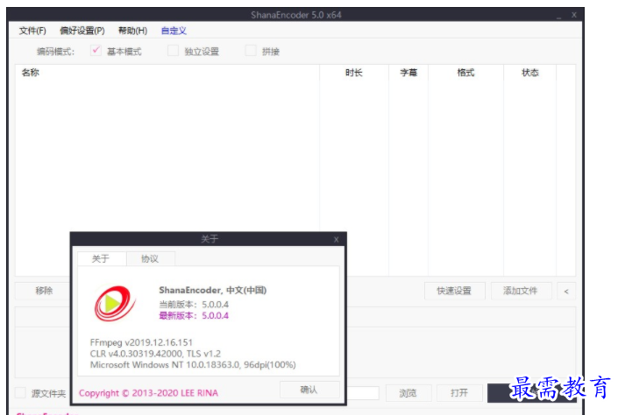Open the 文件(F) menu
The height and width of the screenshot is (415, 618).
(32, 31)
